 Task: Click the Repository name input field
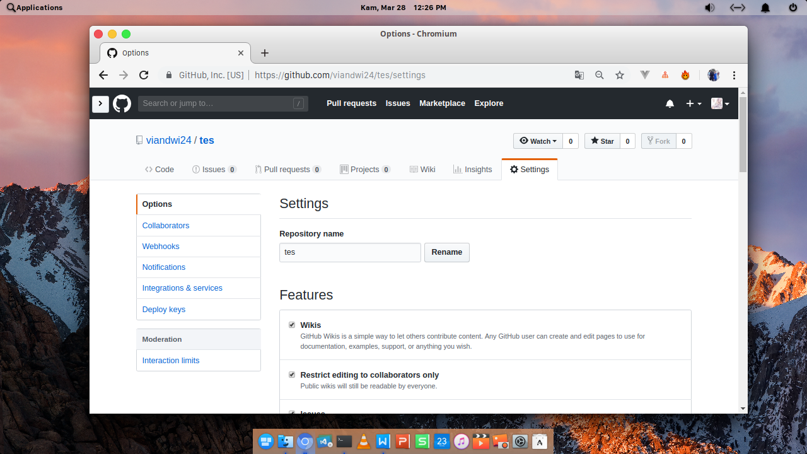tap(350, 252)
